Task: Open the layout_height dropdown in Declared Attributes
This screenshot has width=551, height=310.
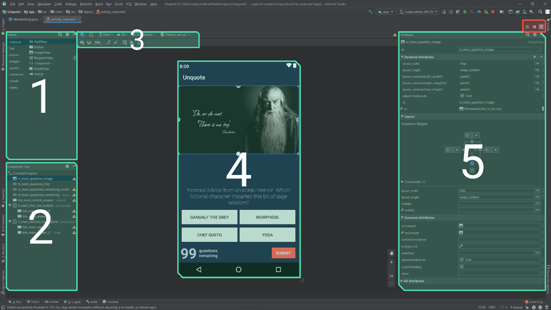Action: point(537,70)
